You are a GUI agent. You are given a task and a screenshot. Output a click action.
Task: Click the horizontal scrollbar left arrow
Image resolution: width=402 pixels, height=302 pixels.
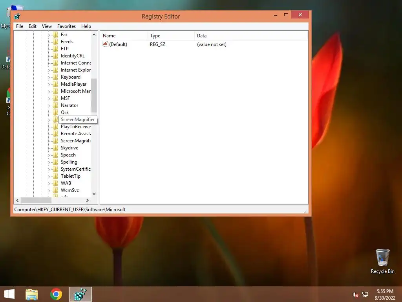click(x=17, y=200)
